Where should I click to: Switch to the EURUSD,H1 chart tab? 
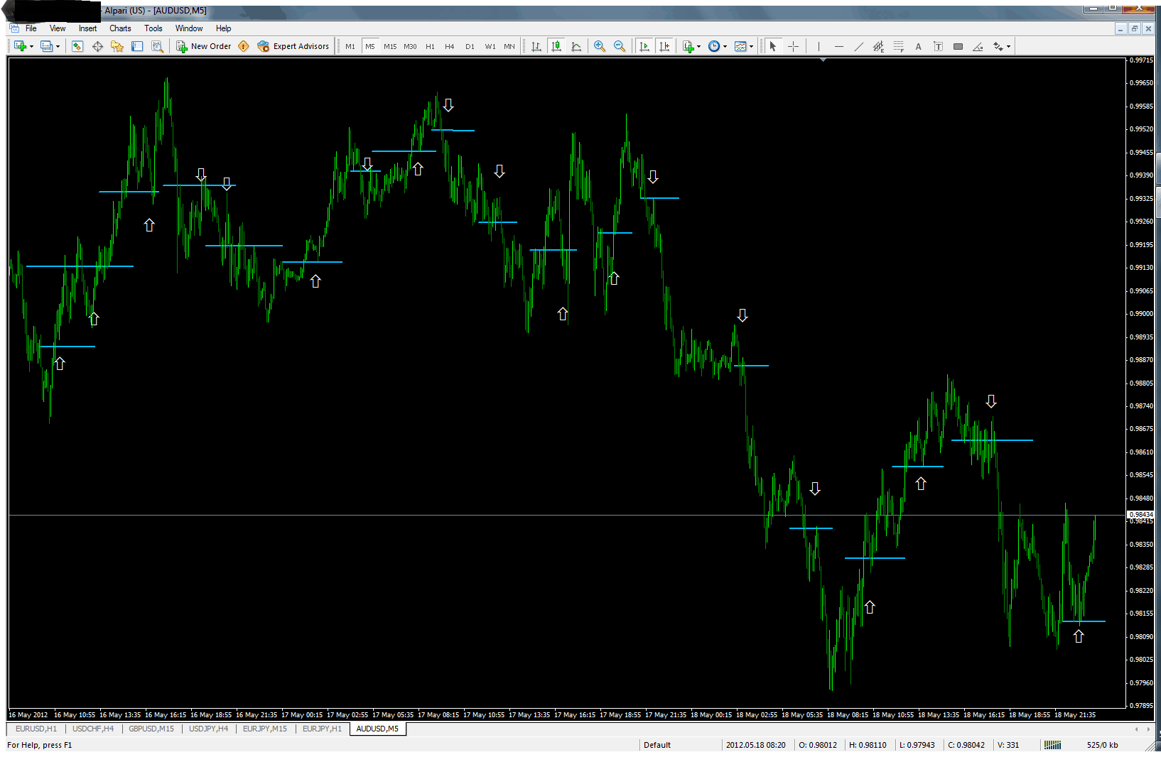tap(36, 729)
